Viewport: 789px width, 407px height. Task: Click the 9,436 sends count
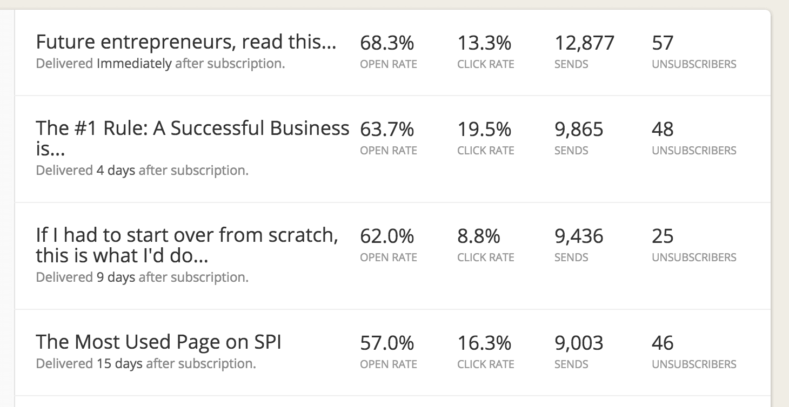point(579,236)
